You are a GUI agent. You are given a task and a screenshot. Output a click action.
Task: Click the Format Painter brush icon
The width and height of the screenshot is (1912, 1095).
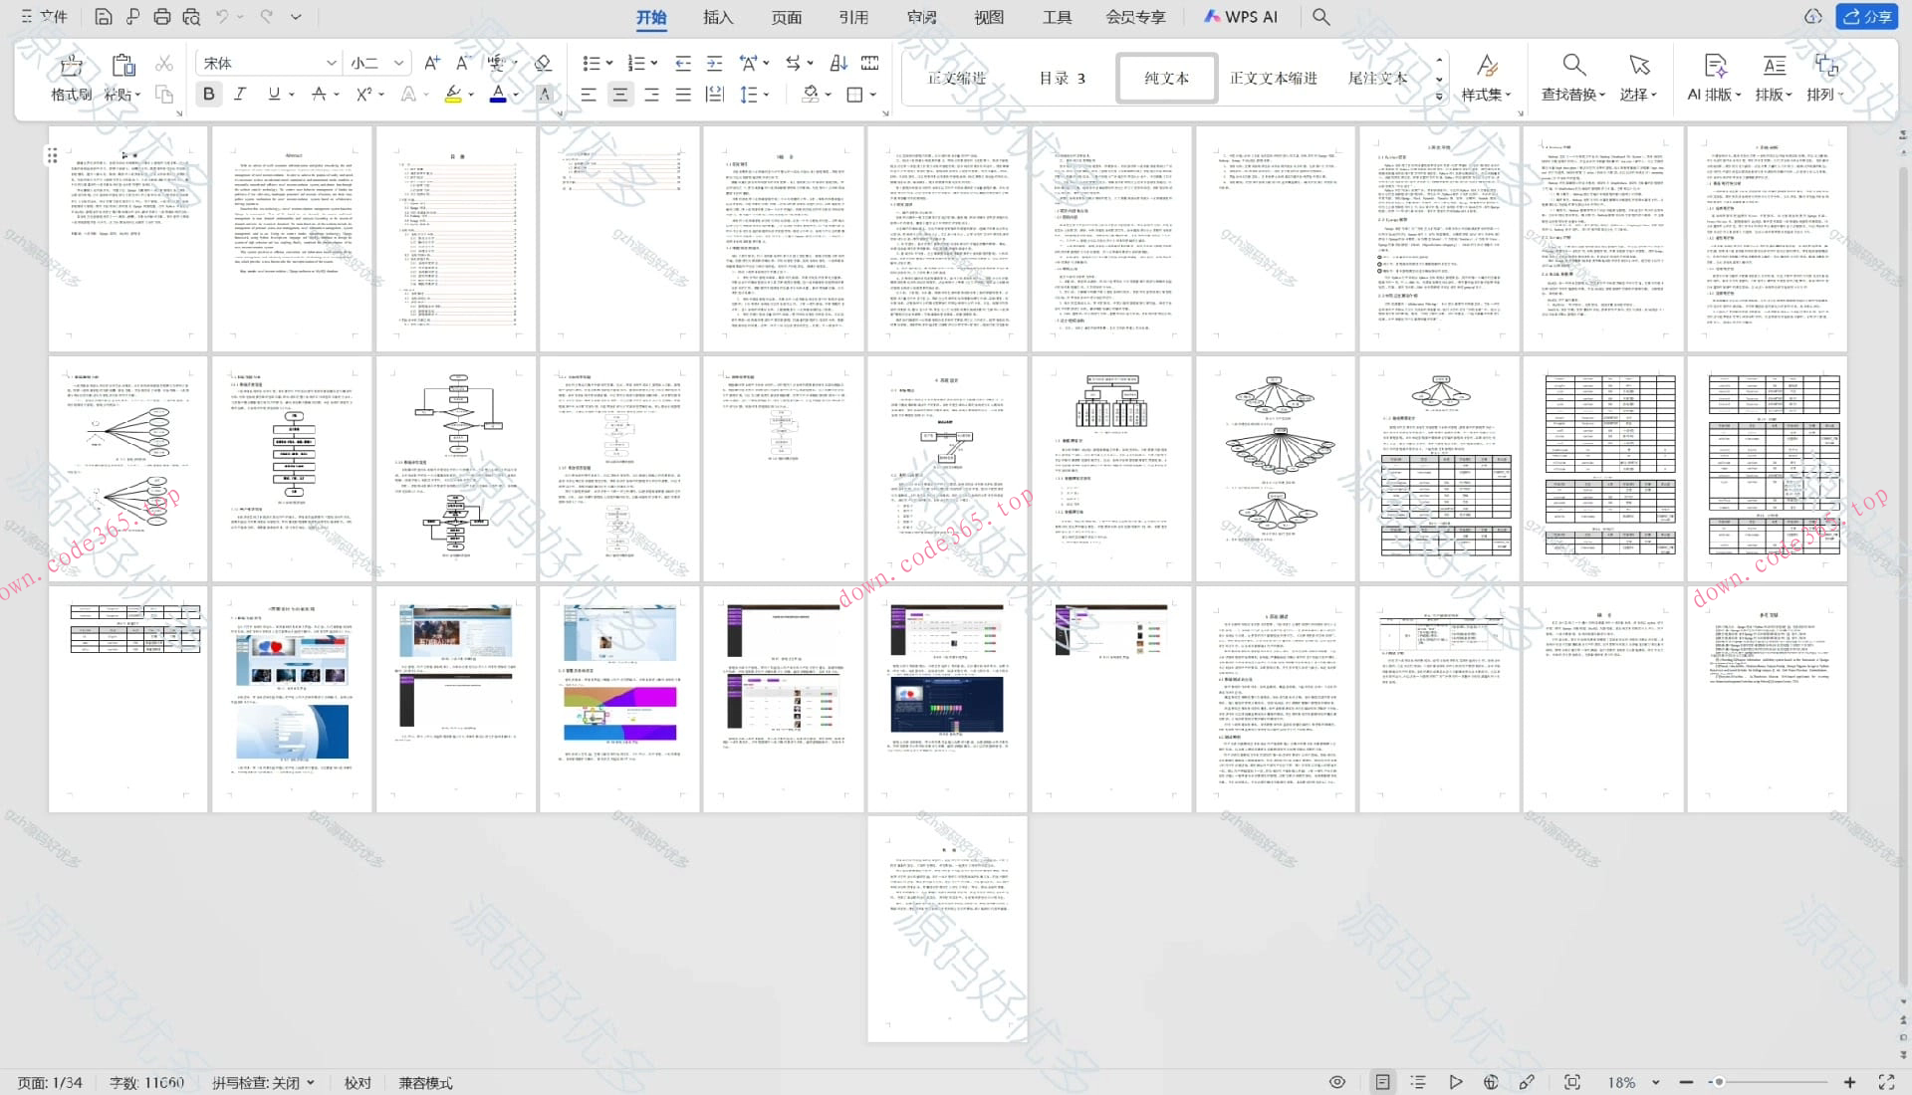pyautogui.click(x=71, y=66)
